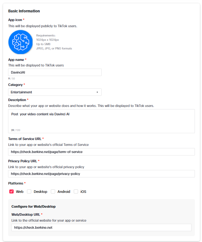Open the Category dropdown arrow
Viewport: 202px width, 242px height.
(x=97, y=92)
